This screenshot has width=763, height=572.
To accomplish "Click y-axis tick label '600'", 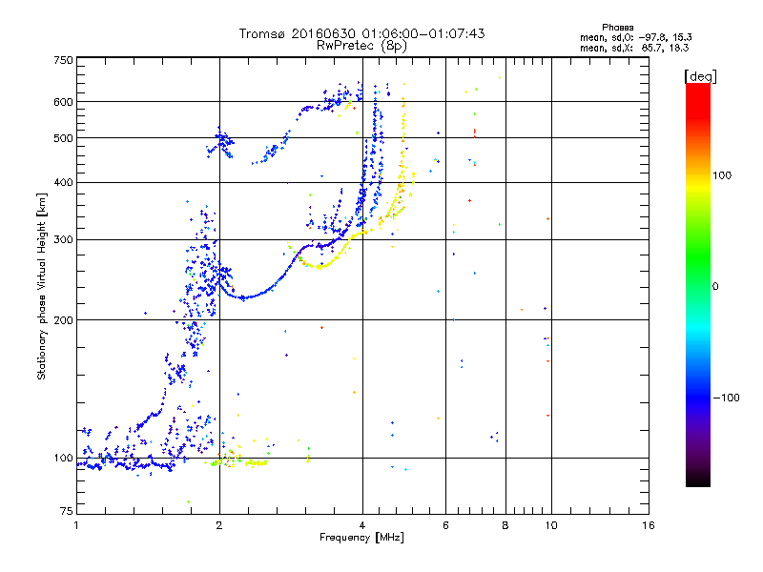I will [x=63, y=102].
